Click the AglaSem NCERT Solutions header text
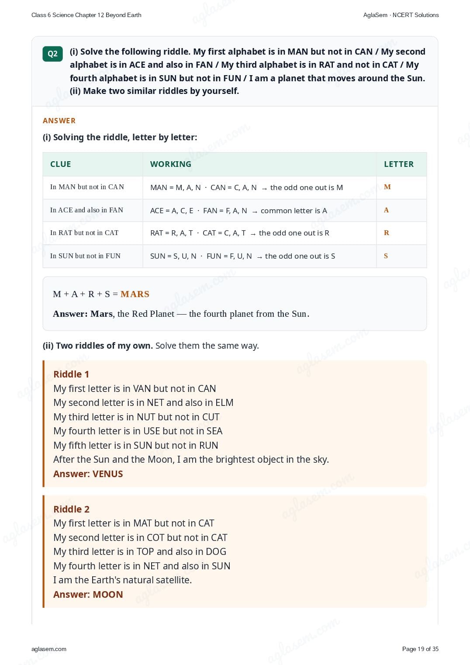The width and height of the screenshot is (470, 665). (401, 15)
